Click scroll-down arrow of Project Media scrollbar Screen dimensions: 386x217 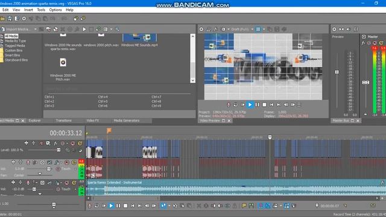tap(193, 80)
